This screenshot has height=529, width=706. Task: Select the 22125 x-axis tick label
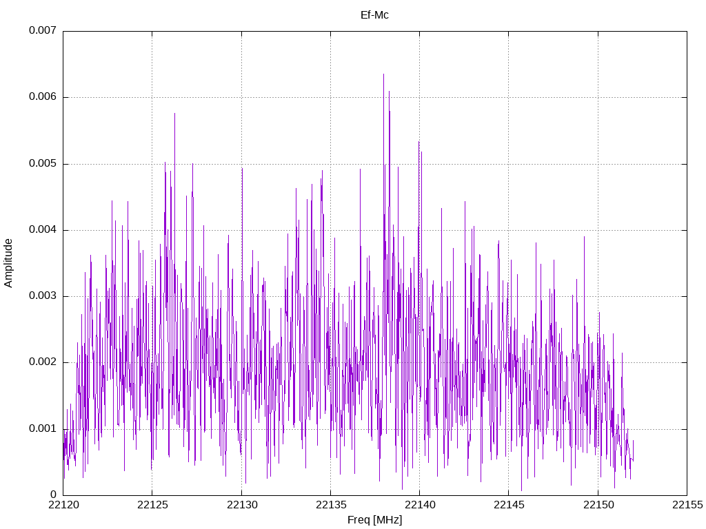[152, 505]
